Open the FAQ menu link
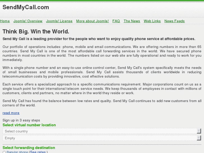This screenshot has width=204, height=153. click(x=116, y=21)
